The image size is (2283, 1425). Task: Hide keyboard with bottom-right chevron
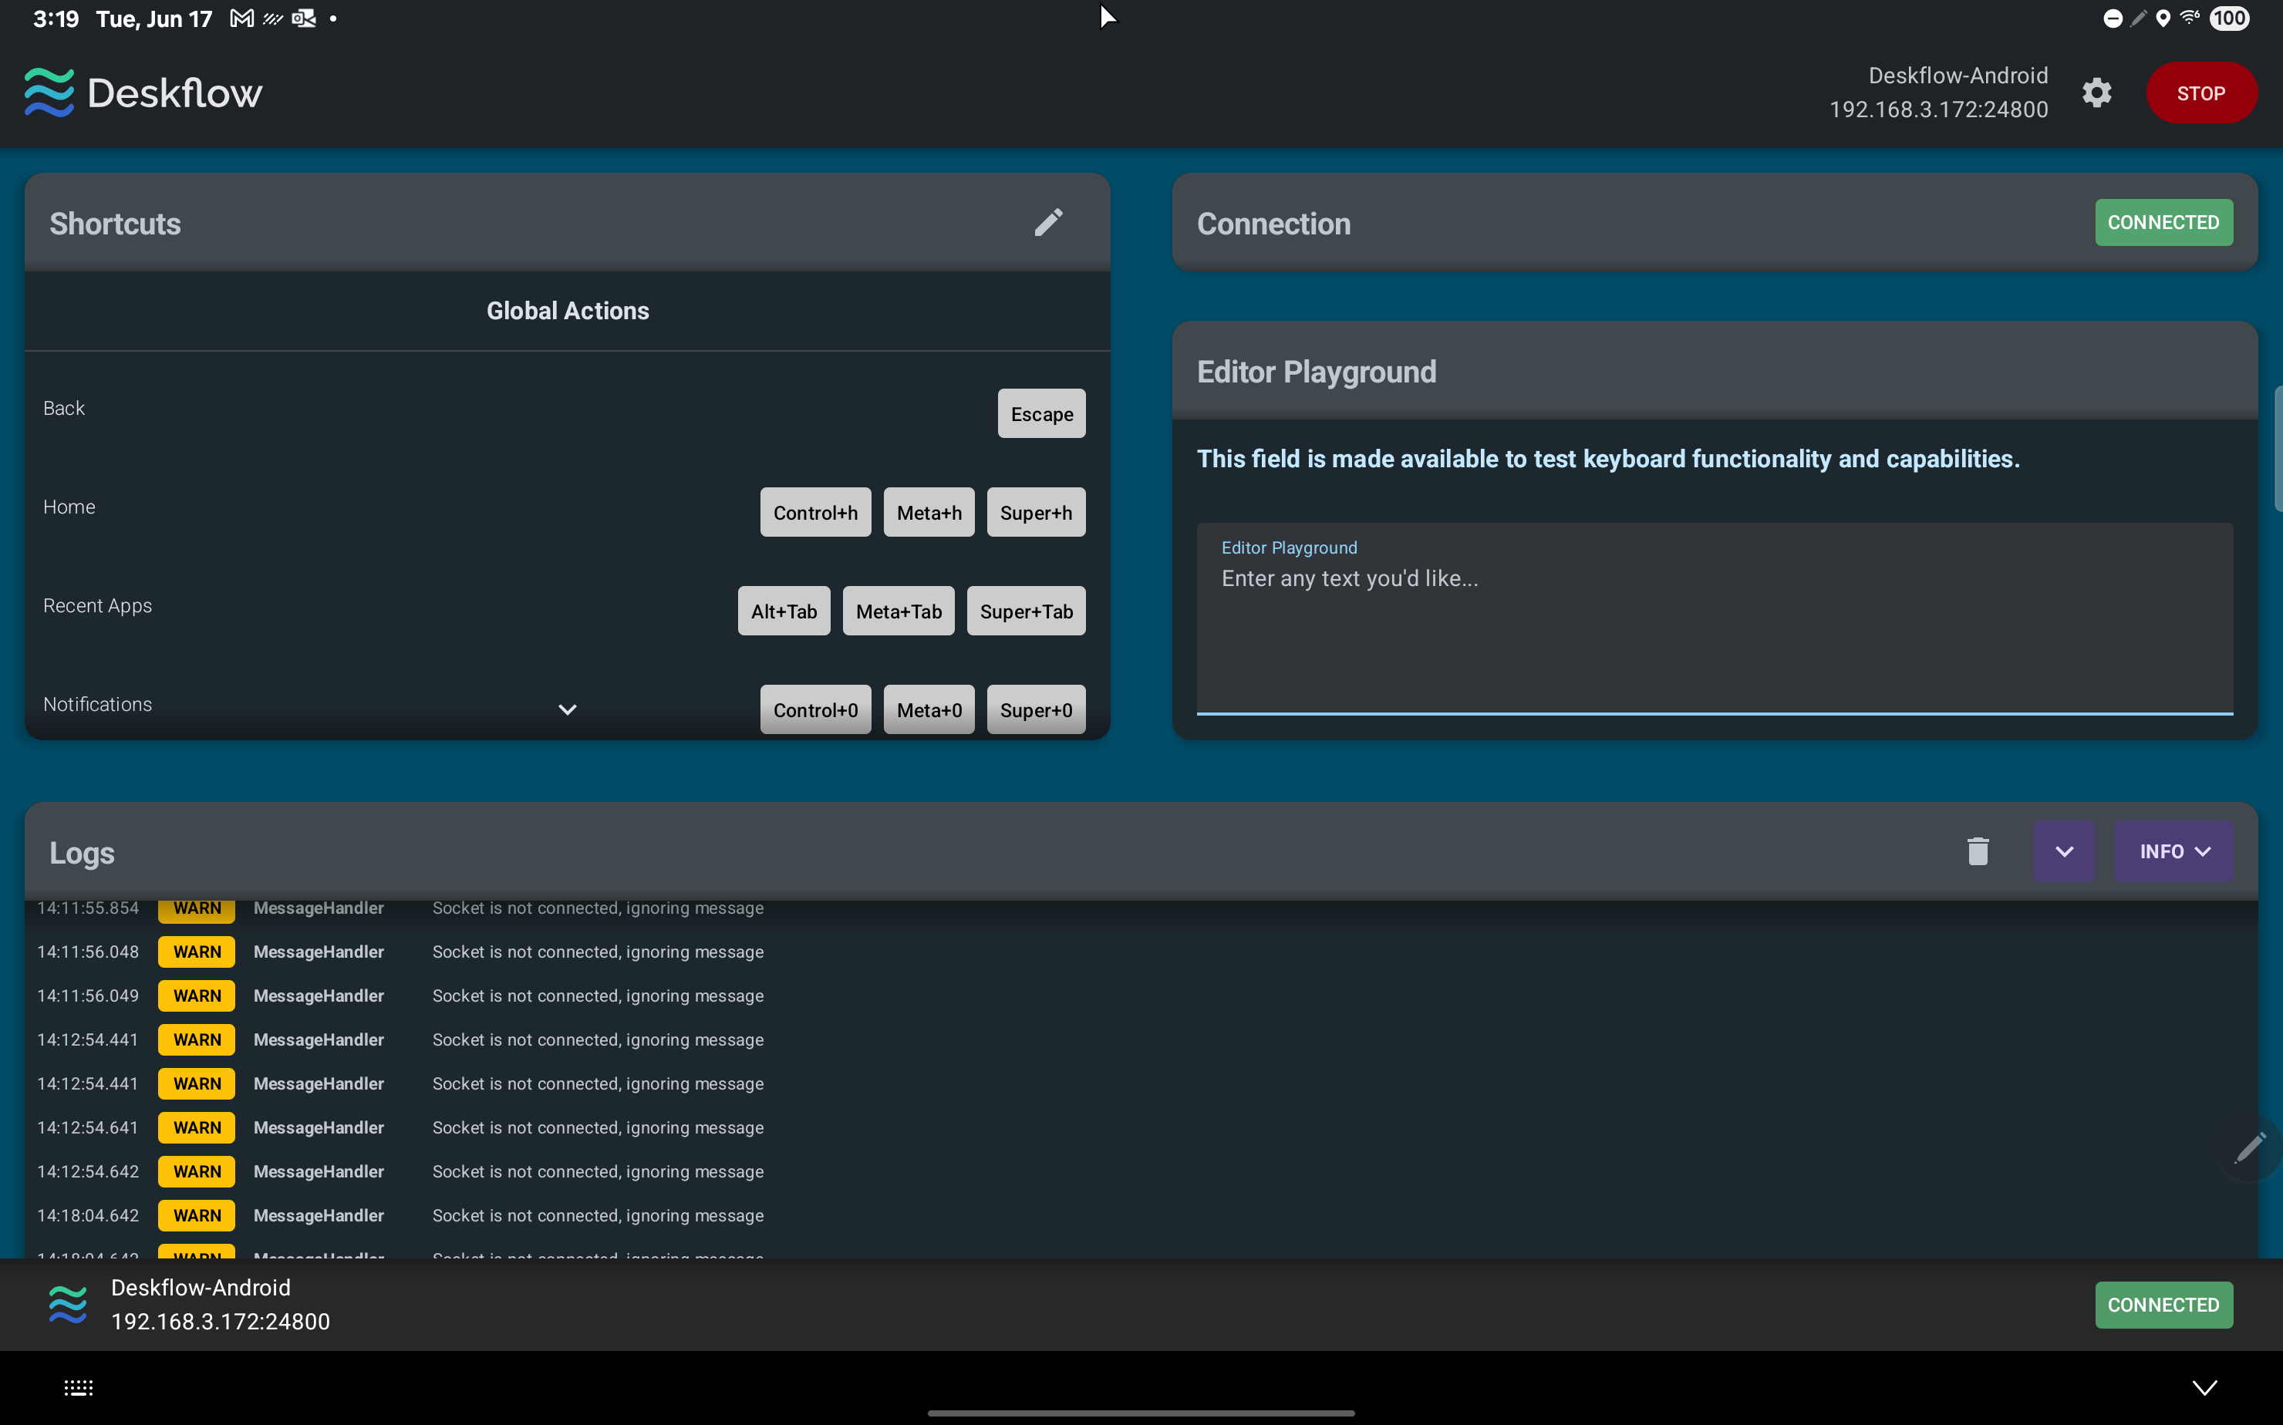pos(2204,1387)
